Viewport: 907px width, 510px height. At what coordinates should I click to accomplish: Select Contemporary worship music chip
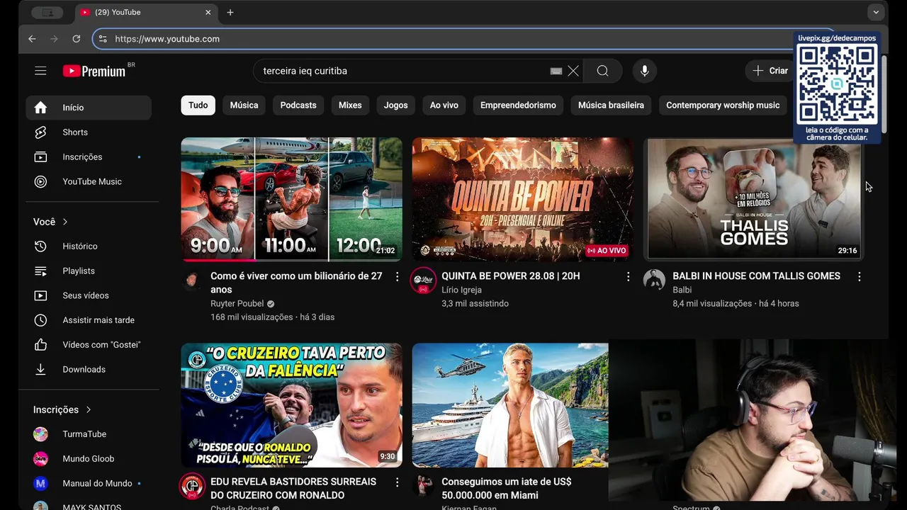point(723,106)
